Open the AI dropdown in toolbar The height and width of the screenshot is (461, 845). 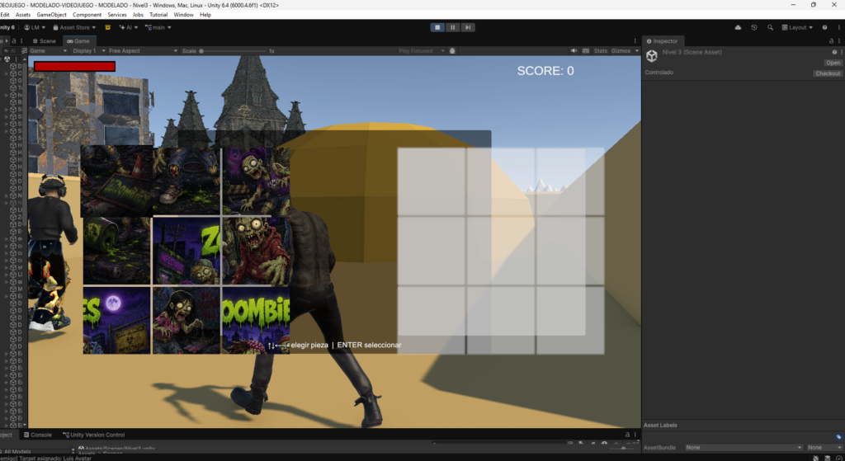[128, 27]
